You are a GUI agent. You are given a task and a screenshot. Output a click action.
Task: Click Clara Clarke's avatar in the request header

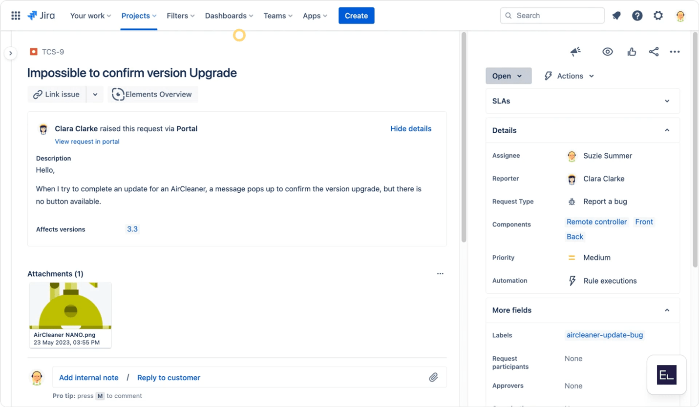tap(43, 129)
